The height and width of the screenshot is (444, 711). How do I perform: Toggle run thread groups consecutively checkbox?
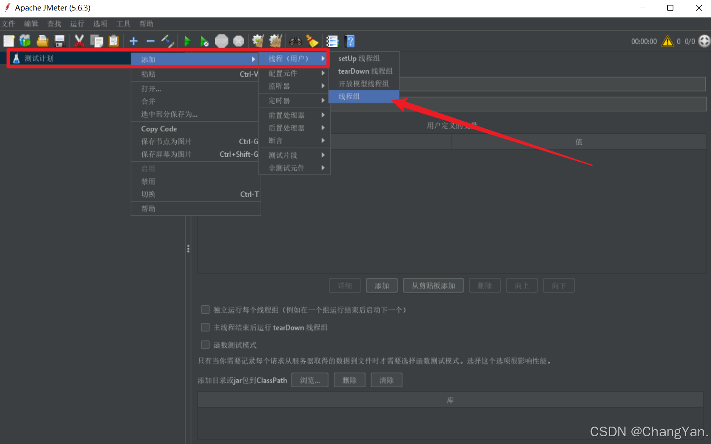point(205,310)
